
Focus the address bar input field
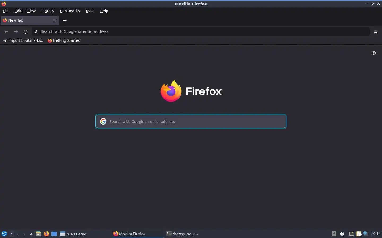tap(201, 31)
